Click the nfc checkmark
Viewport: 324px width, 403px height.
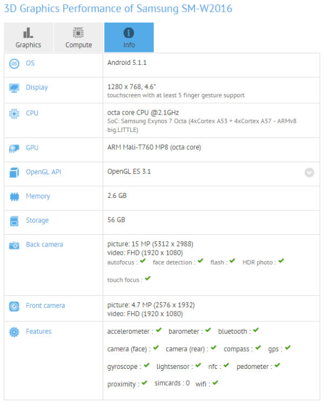(x=226, y=365)
